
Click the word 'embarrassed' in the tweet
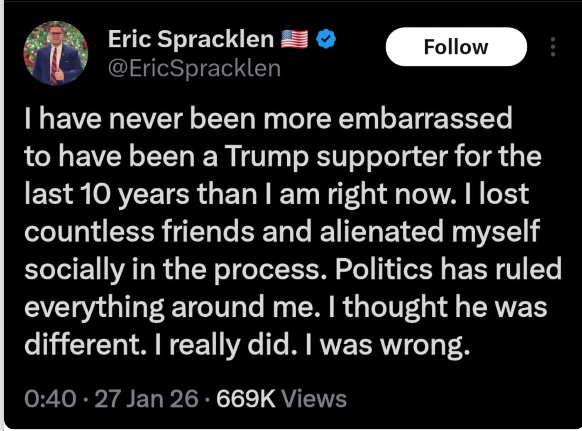coord(425,119)
